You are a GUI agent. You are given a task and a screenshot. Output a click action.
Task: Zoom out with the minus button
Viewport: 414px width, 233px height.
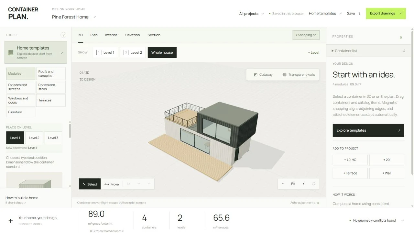coord(283,184)
